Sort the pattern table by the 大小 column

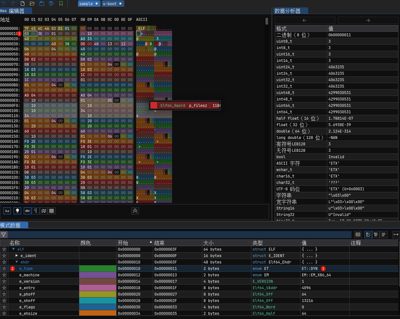(x=209, y=243)
